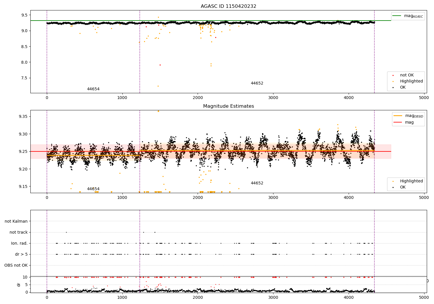This screenshot has height=304, width=434.
Task: Click the '44654' label in the top panel
Action: [x=93, y=89]
